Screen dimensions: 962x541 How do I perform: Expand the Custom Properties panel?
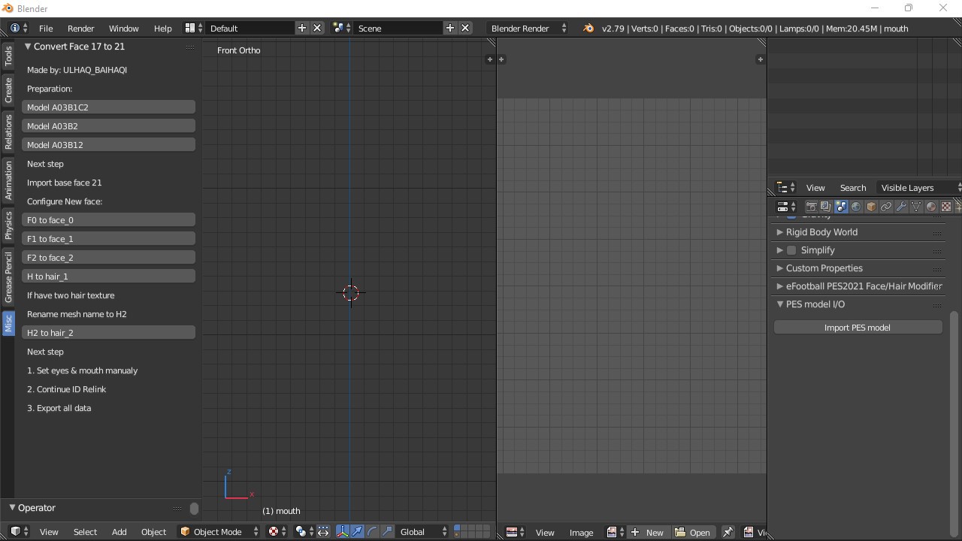(x=824, y=268)
